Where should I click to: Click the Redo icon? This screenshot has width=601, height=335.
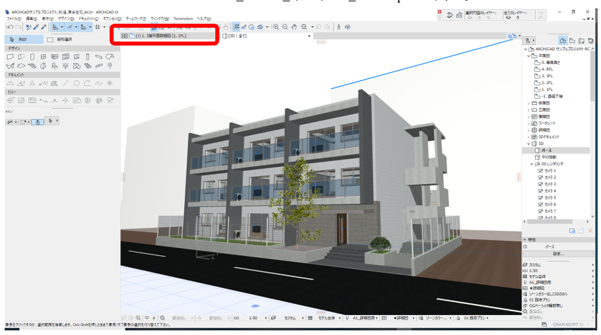click(18, 27)
